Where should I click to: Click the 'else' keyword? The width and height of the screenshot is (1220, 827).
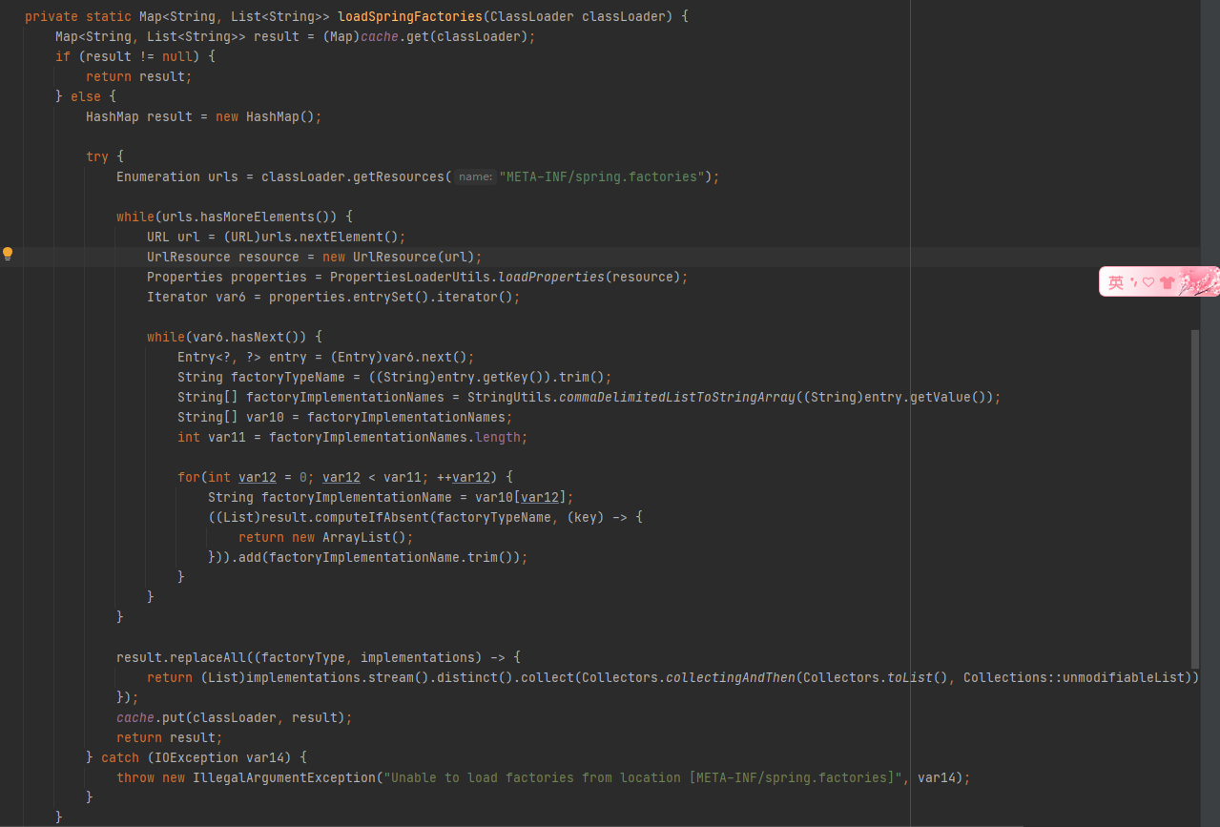click(86, 97)
